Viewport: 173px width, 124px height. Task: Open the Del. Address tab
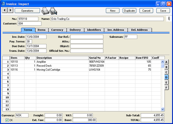click(140, 30)
